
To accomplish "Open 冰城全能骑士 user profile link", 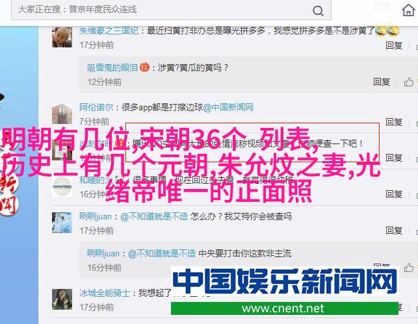I will point(105,293).
